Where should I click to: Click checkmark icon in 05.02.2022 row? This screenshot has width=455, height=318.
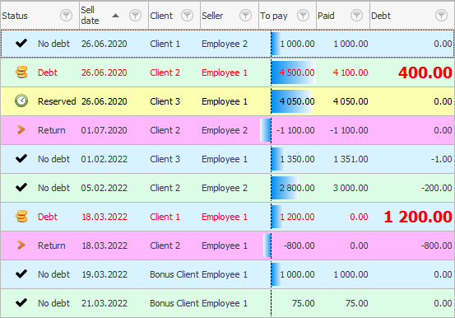pos(21,188)
